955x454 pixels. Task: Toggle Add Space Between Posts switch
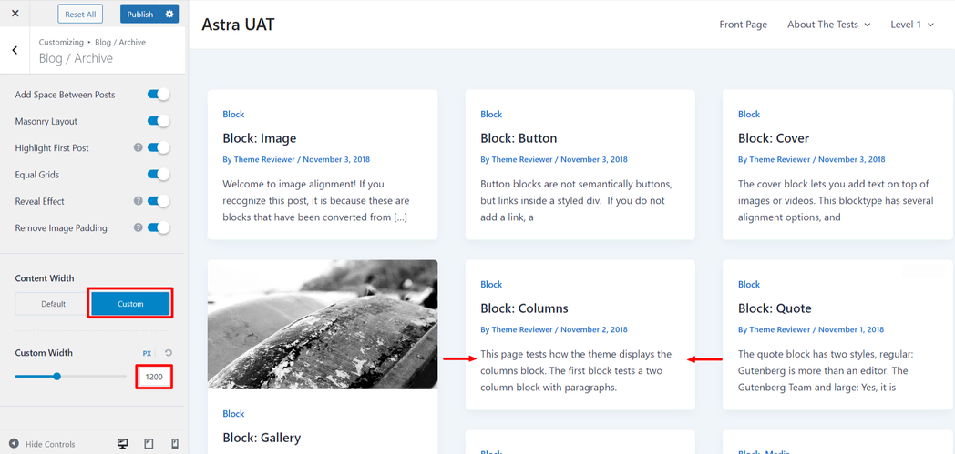point(159,95)
